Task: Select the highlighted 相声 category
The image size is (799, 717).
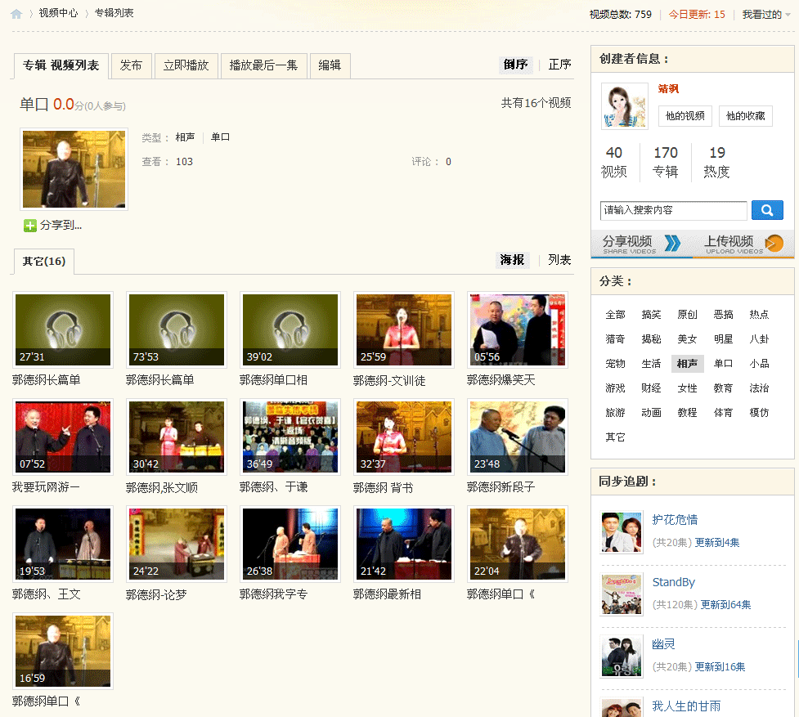Action: (688, 364)
